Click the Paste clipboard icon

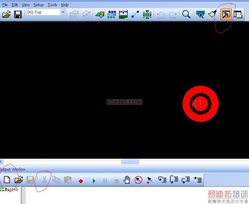click(68, 180)
